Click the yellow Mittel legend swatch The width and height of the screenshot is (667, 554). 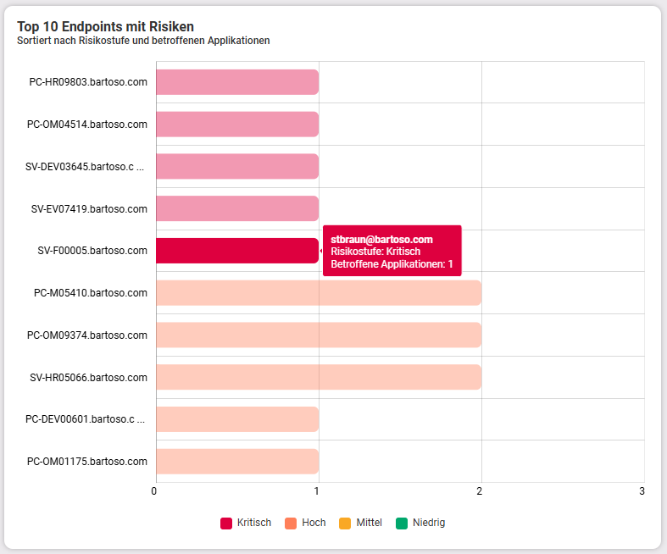345,523
